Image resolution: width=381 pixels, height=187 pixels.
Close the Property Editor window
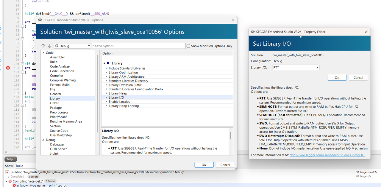(x=366, y=32)
